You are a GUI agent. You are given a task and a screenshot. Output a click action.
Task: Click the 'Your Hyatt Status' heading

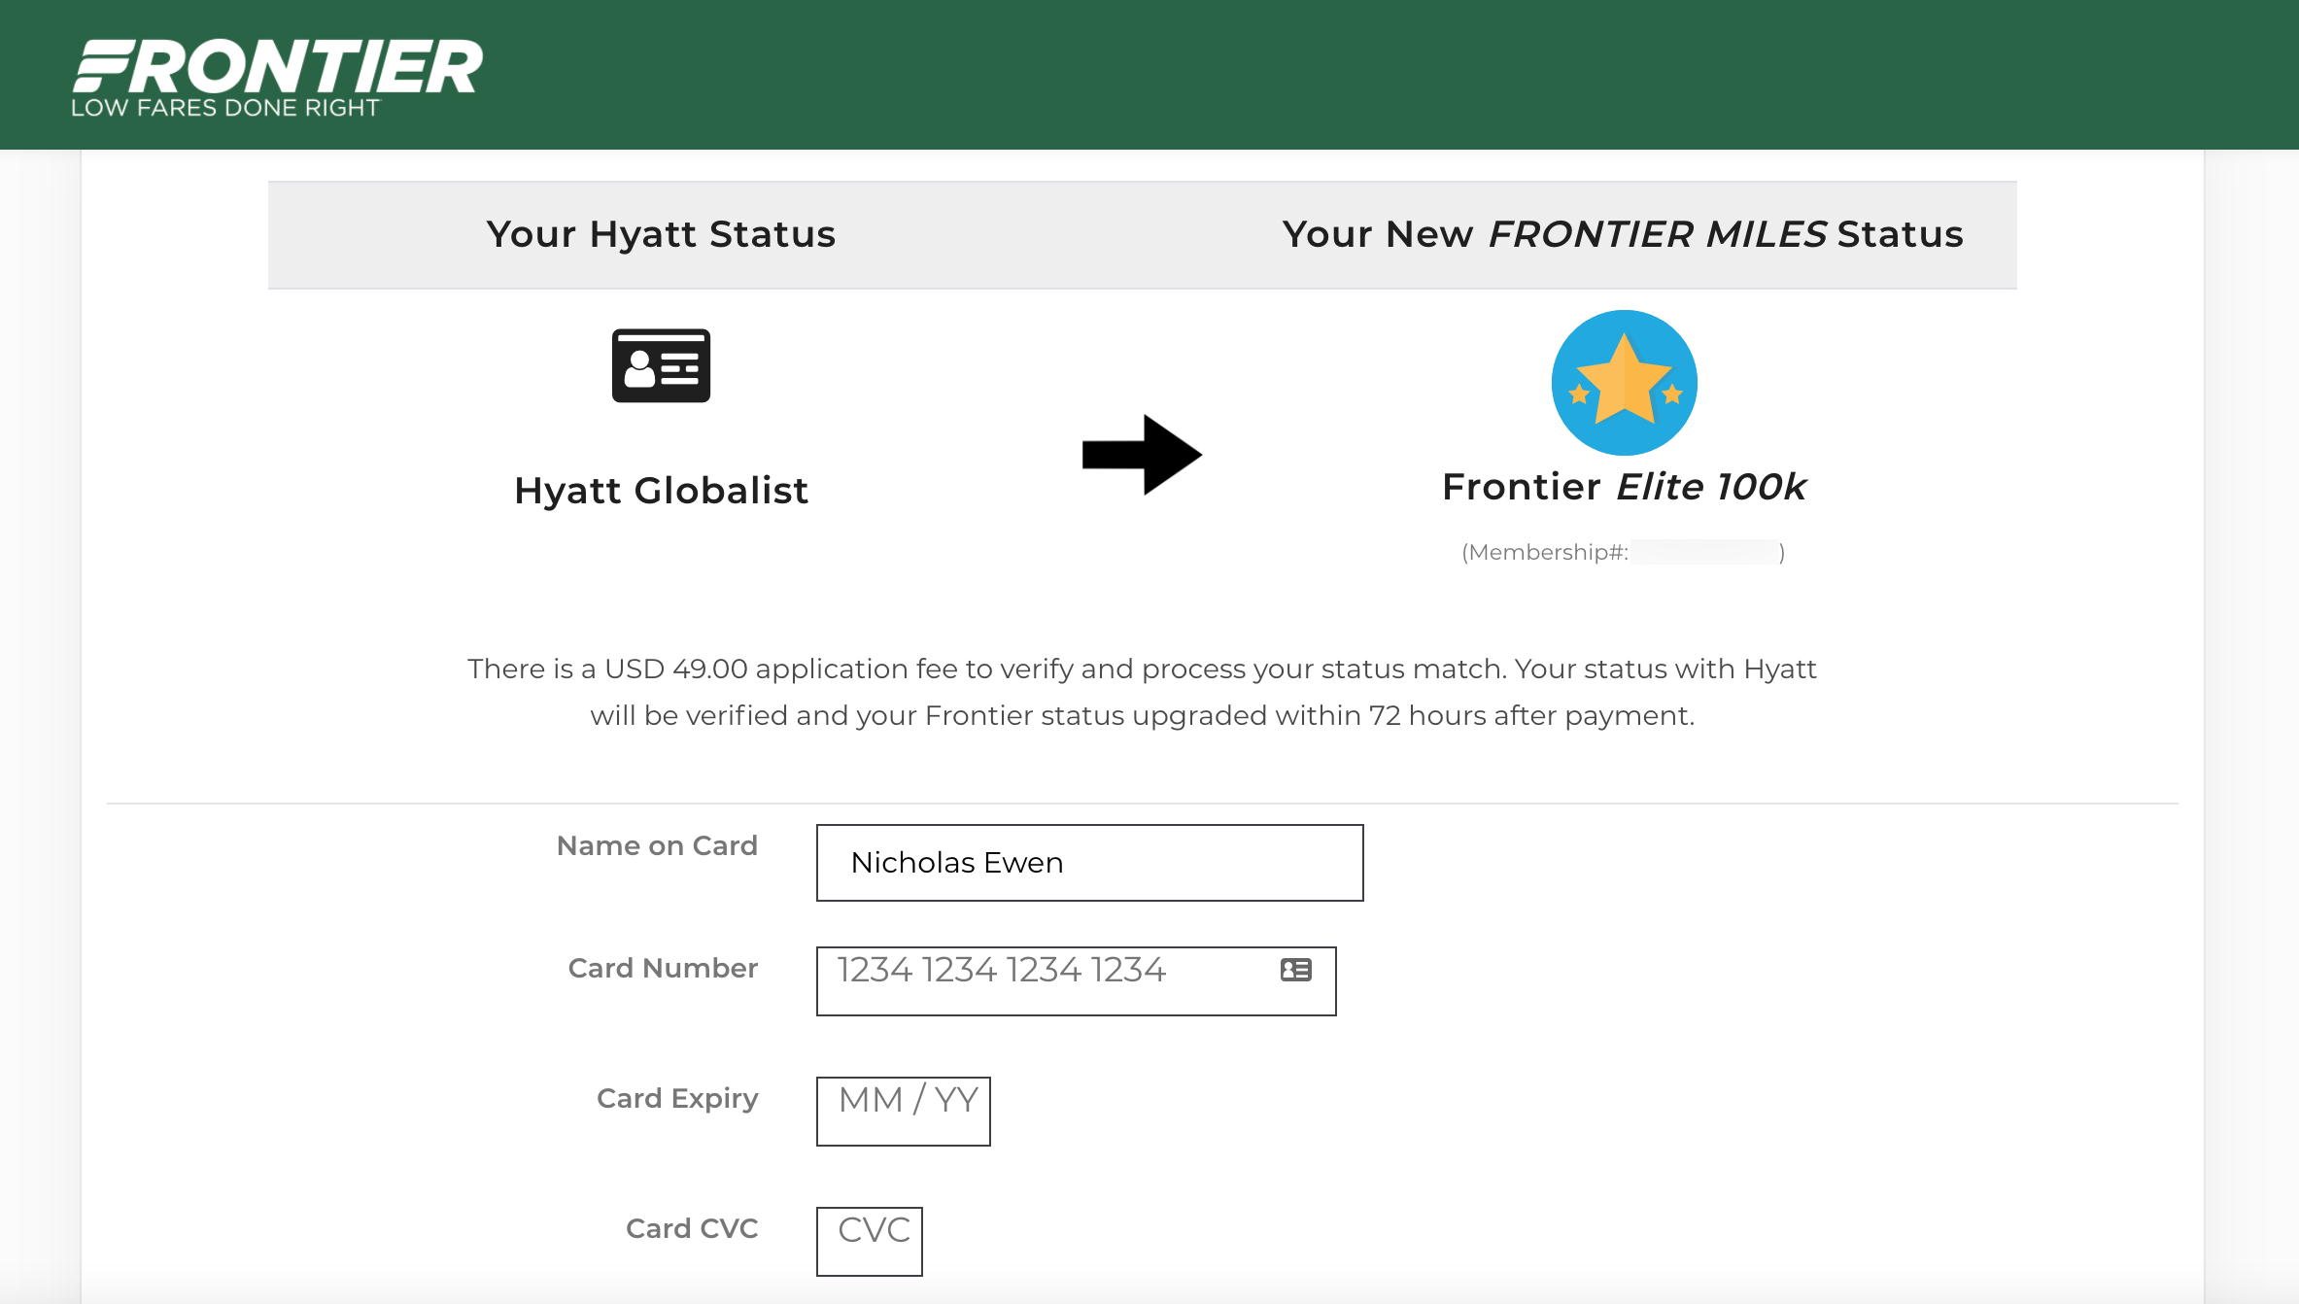point(661,234)
